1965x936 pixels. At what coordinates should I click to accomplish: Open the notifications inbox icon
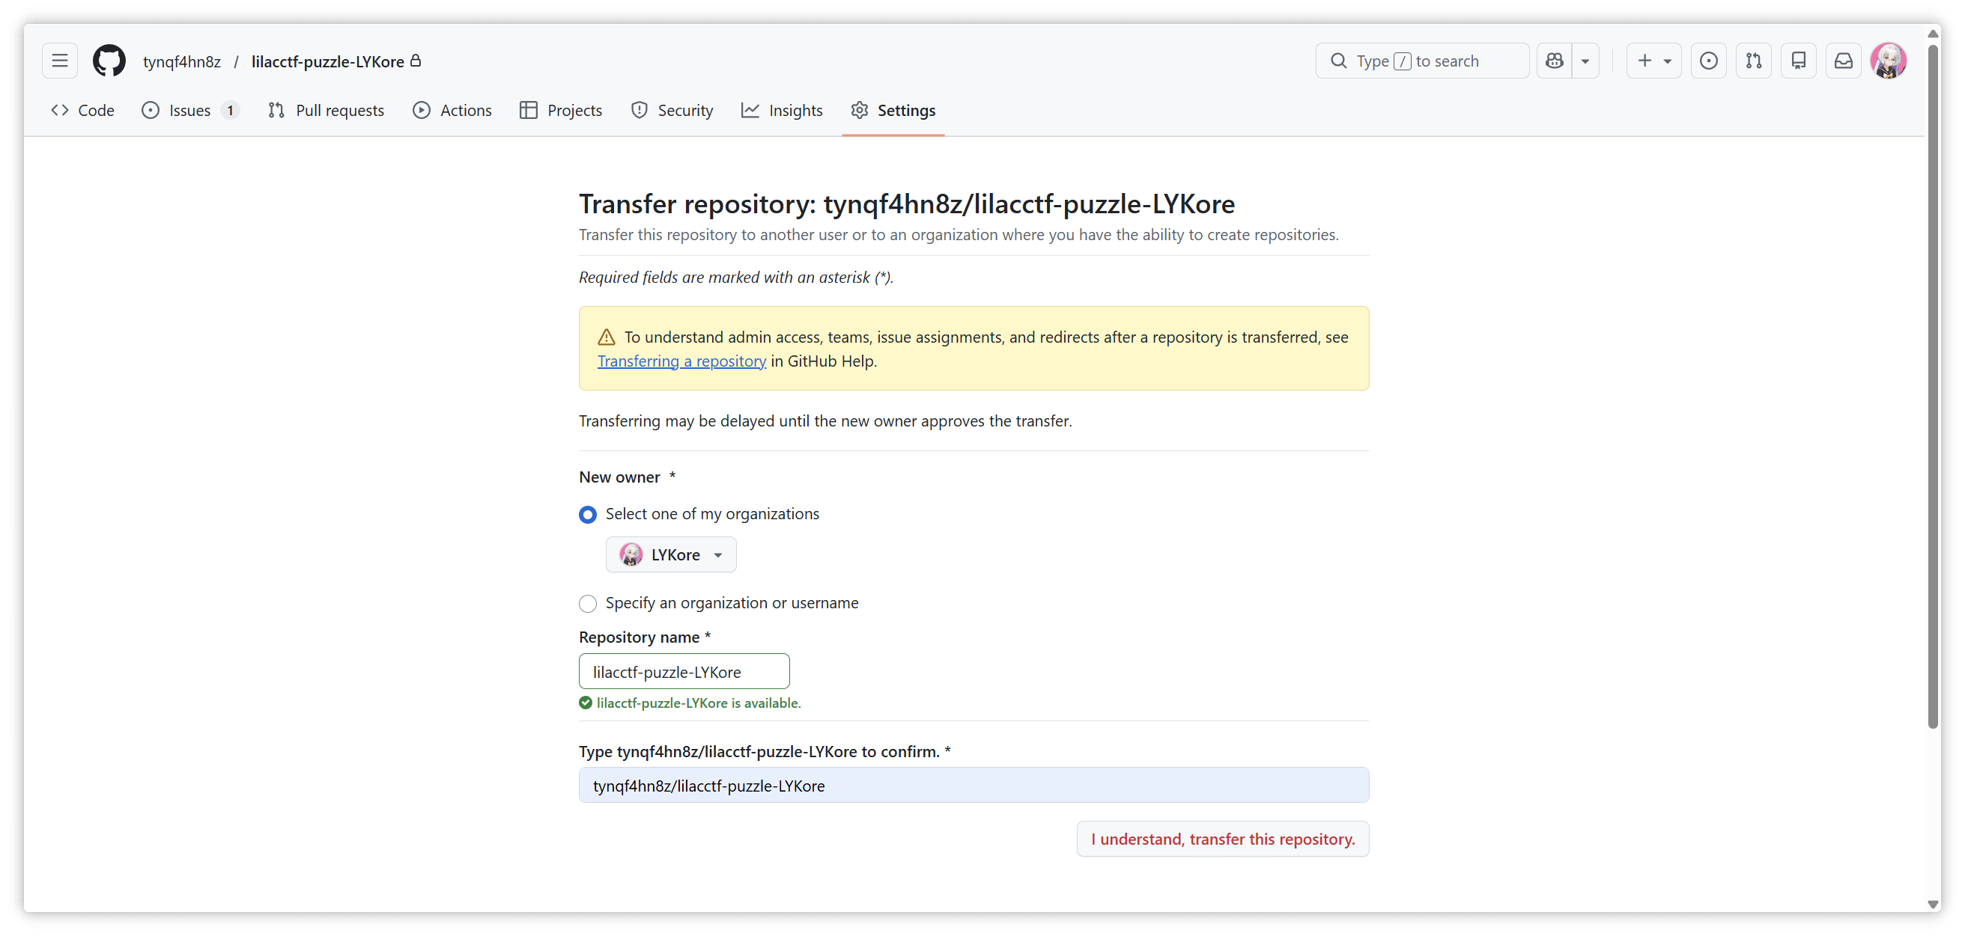pyautogui.click(x=1844, y=61)
